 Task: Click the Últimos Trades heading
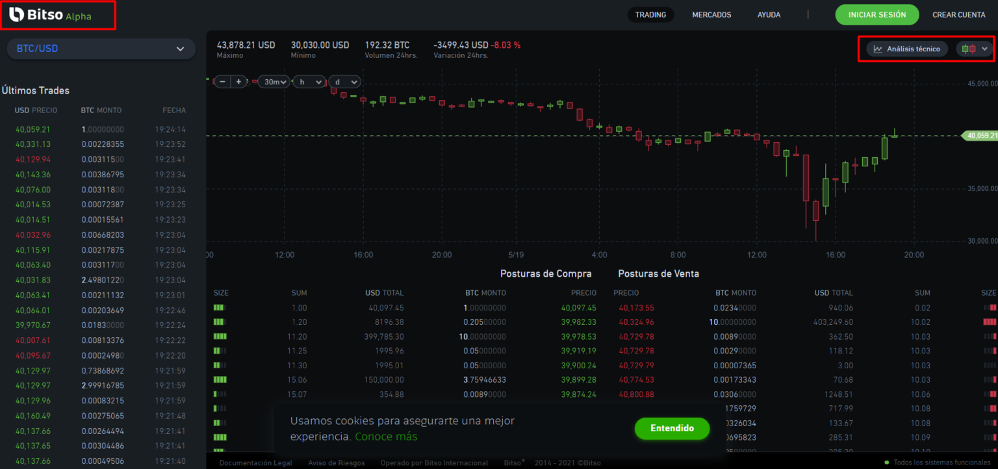pyautogui.click(x=36, y=90)
